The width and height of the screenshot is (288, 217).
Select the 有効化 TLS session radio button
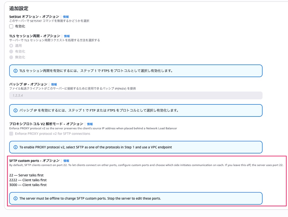11,52
